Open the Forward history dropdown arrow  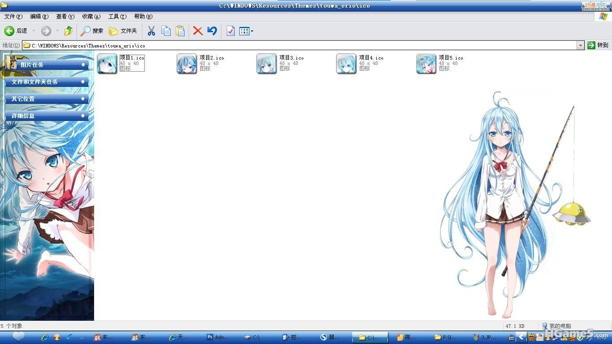[x=57, y=31]
